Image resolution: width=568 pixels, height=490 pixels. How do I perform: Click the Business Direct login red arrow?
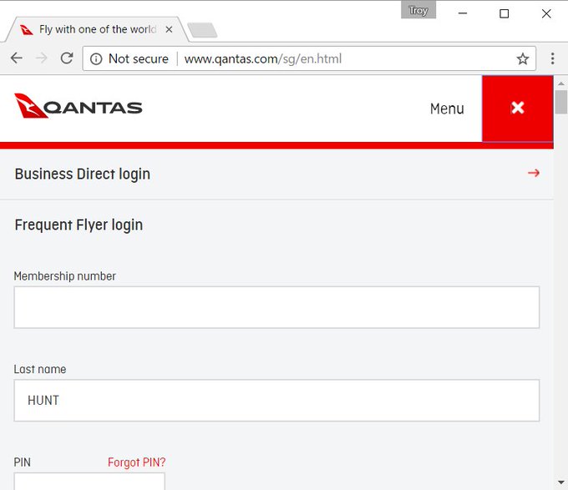coord(533,173)
